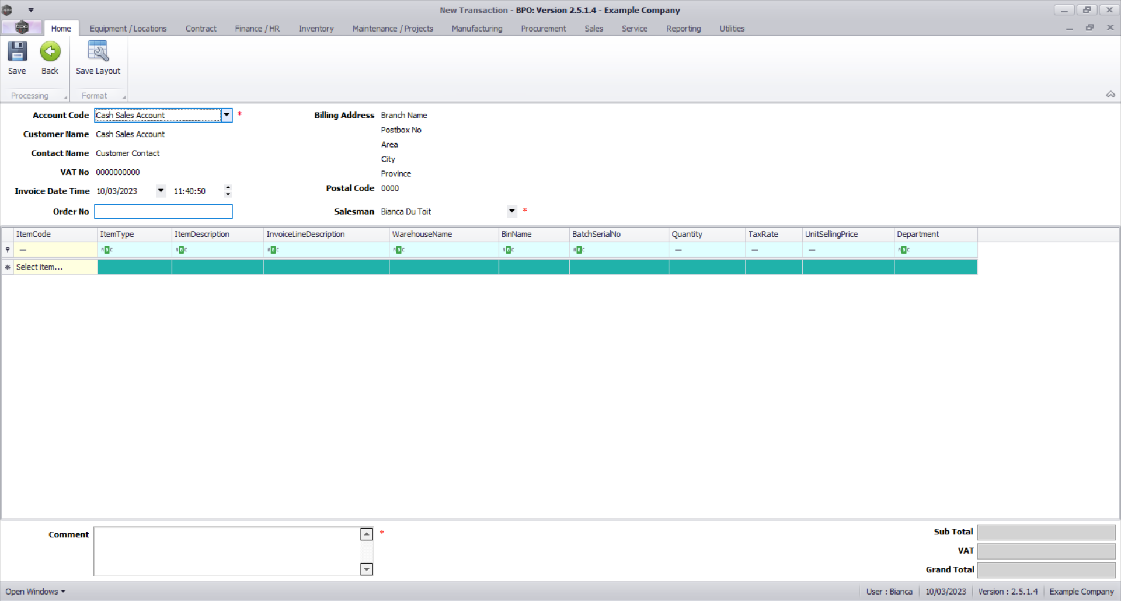1121x601 pixels.
Task: Click into the Order No field
Action: click(163, 211)
